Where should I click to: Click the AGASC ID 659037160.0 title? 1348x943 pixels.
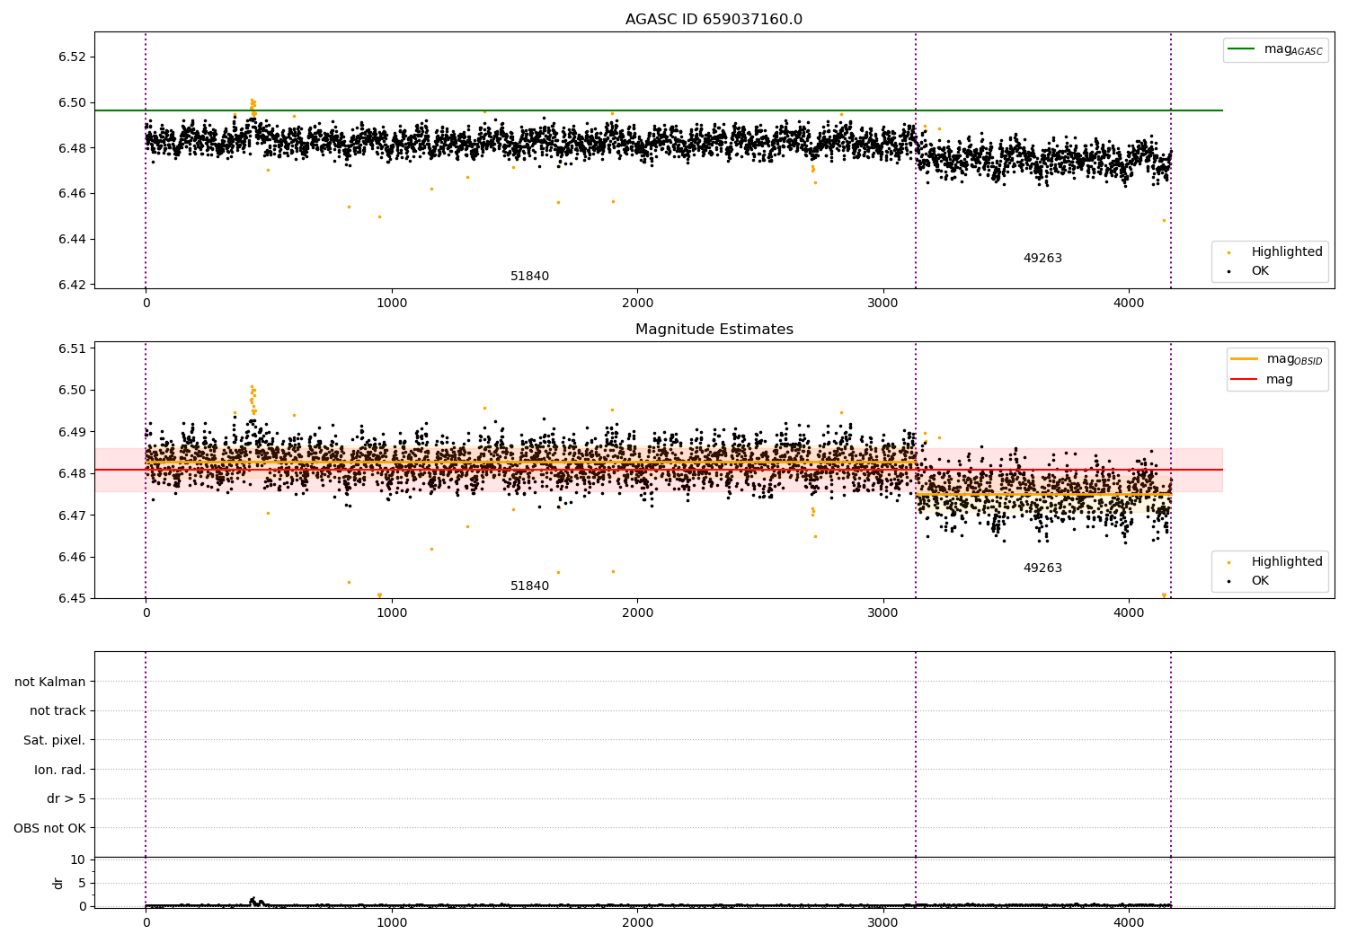(x=714, y=20)
